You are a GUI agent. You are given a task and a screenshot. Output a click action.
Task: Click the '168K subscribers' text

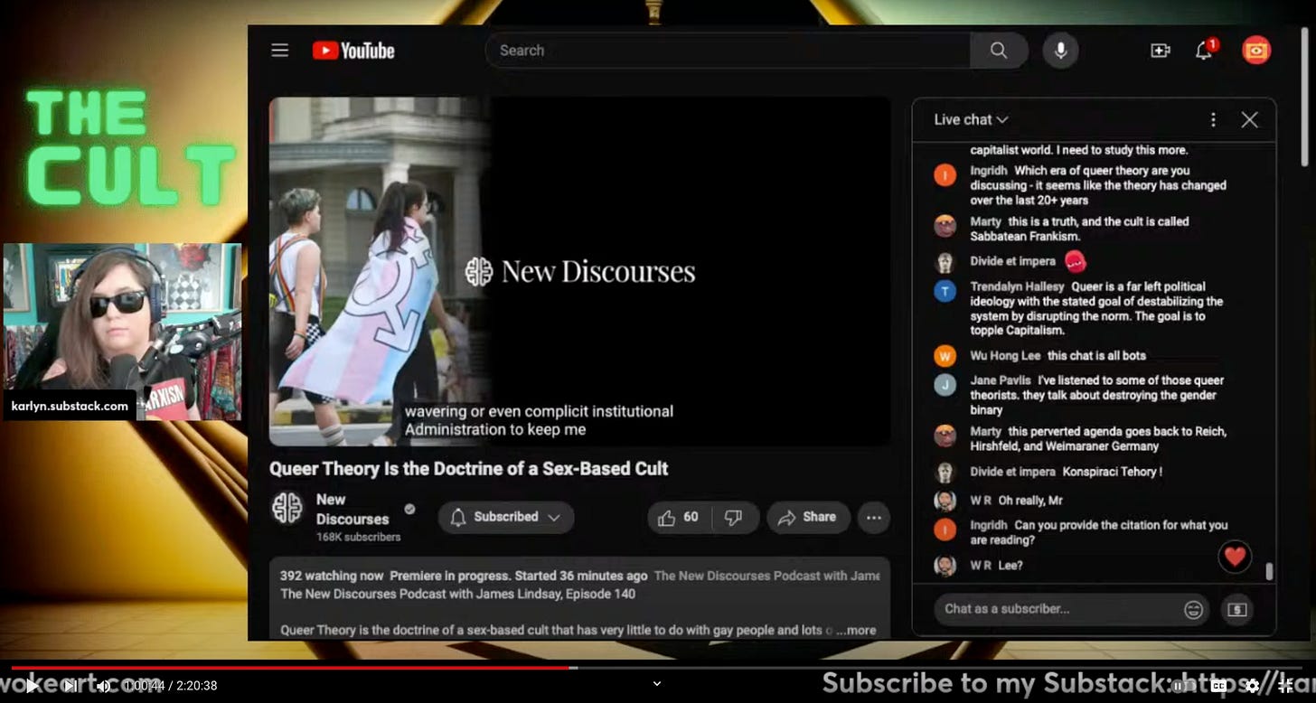(x=358, y=537)
